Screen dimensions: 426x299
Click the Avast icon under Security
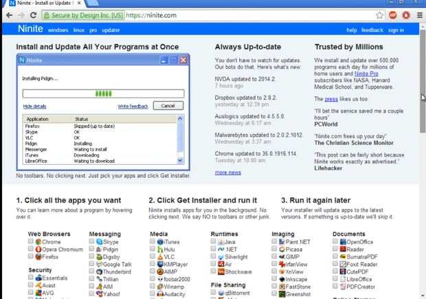(x=38, y=285)
